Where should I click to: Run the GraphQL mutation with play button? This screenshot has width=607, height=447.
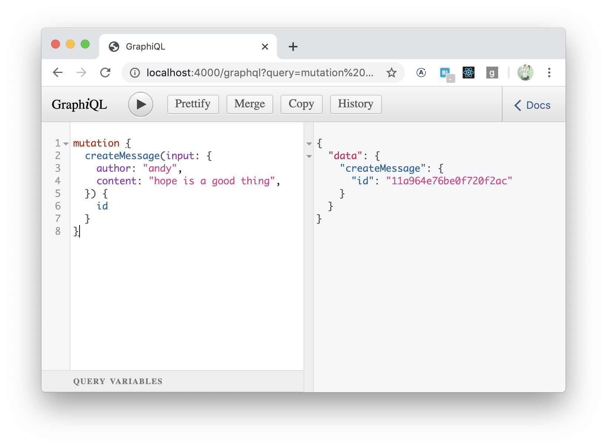[x=141, y=104]
